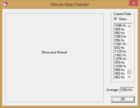Select the 958 Hz entry
The height and width of the screenshot is (108, 140).
pos(121,70)
